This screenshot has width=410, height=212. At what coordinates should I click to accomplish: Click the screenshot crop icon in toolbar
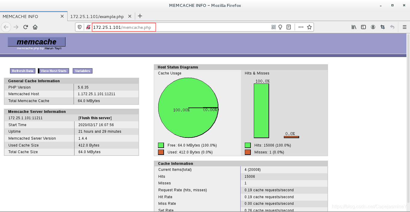coord(383,27)
